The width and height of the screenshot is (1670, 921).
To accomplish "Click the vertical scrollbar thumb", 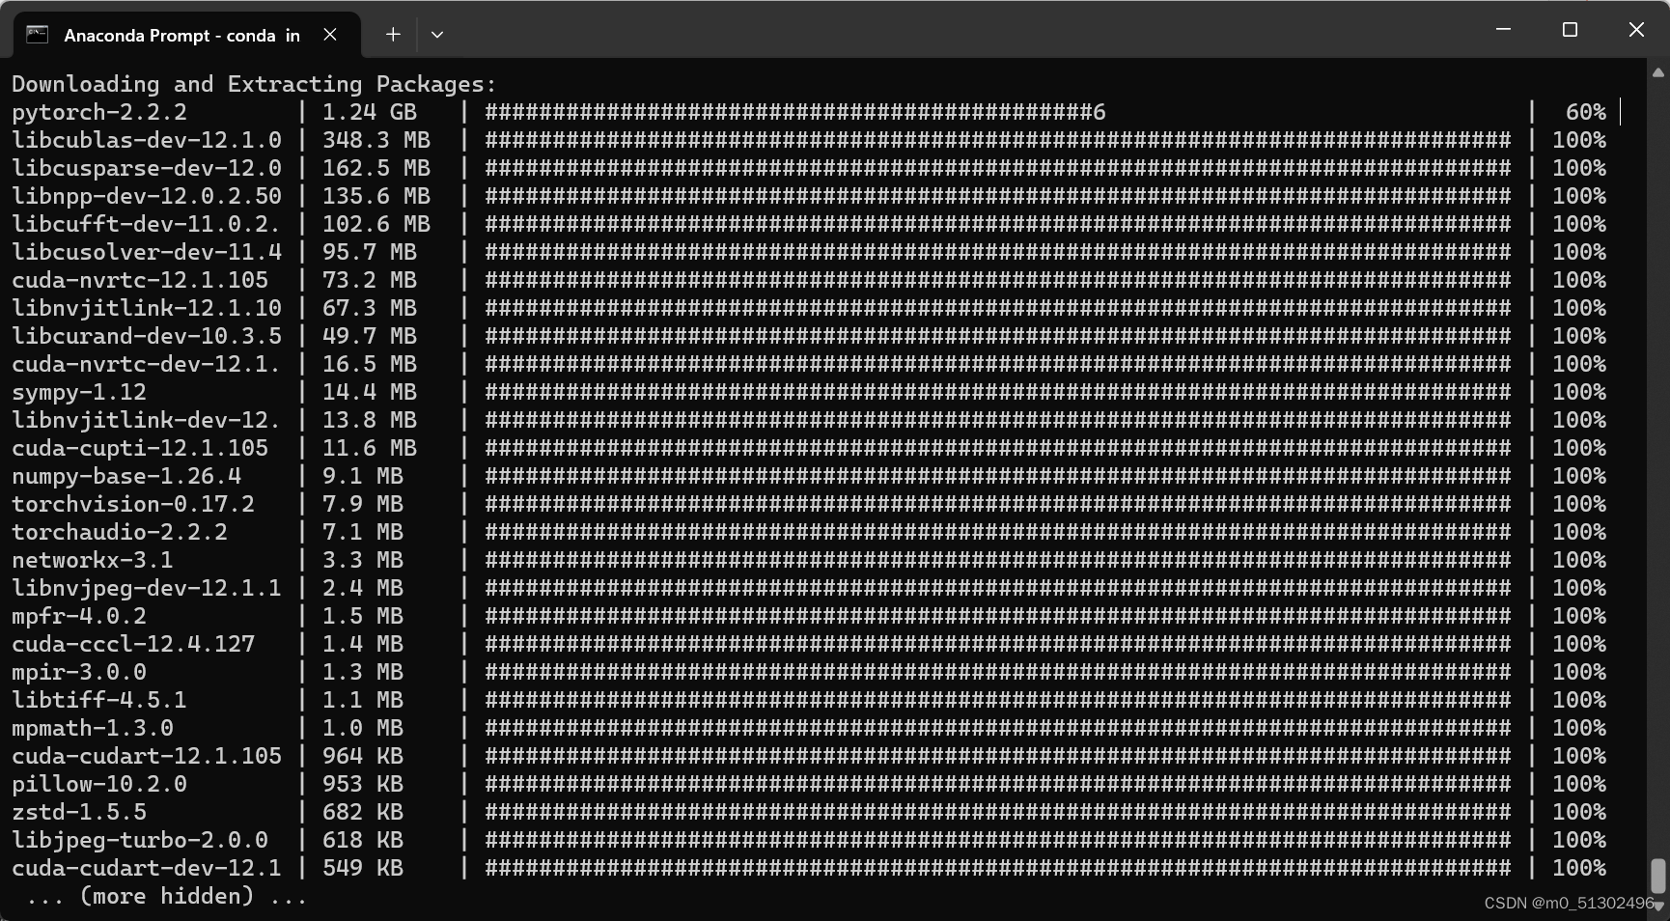I will point(1658,877).
